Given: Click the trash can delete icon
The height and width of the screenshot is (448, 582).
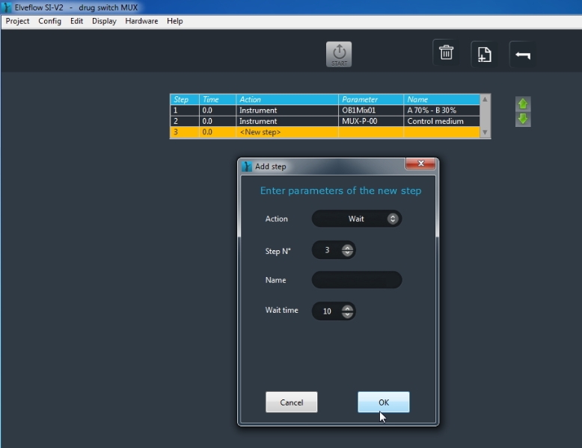Looking at the screenshot, I should 447,53.
